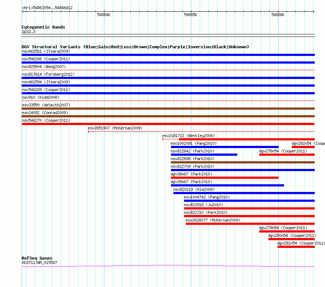Click the blue bar under nsv822642 (Park2010)
Viewport: 325px width, 287px height.
[x=204, y=155]
